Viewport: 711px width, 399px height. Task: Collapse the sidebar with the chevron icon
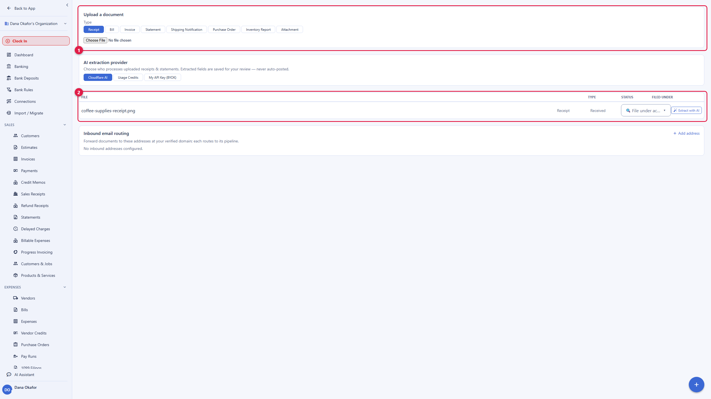[67, 5]
